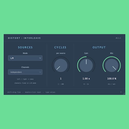The height and width of the screenshot is (129, 129).
Task: Click the 'per source' label
Action: click(61, 53)
